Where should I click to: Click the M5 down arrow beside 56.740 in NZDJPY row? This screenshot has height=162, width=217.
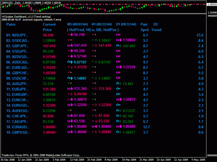pyautogui.click(x=72, y=35)
